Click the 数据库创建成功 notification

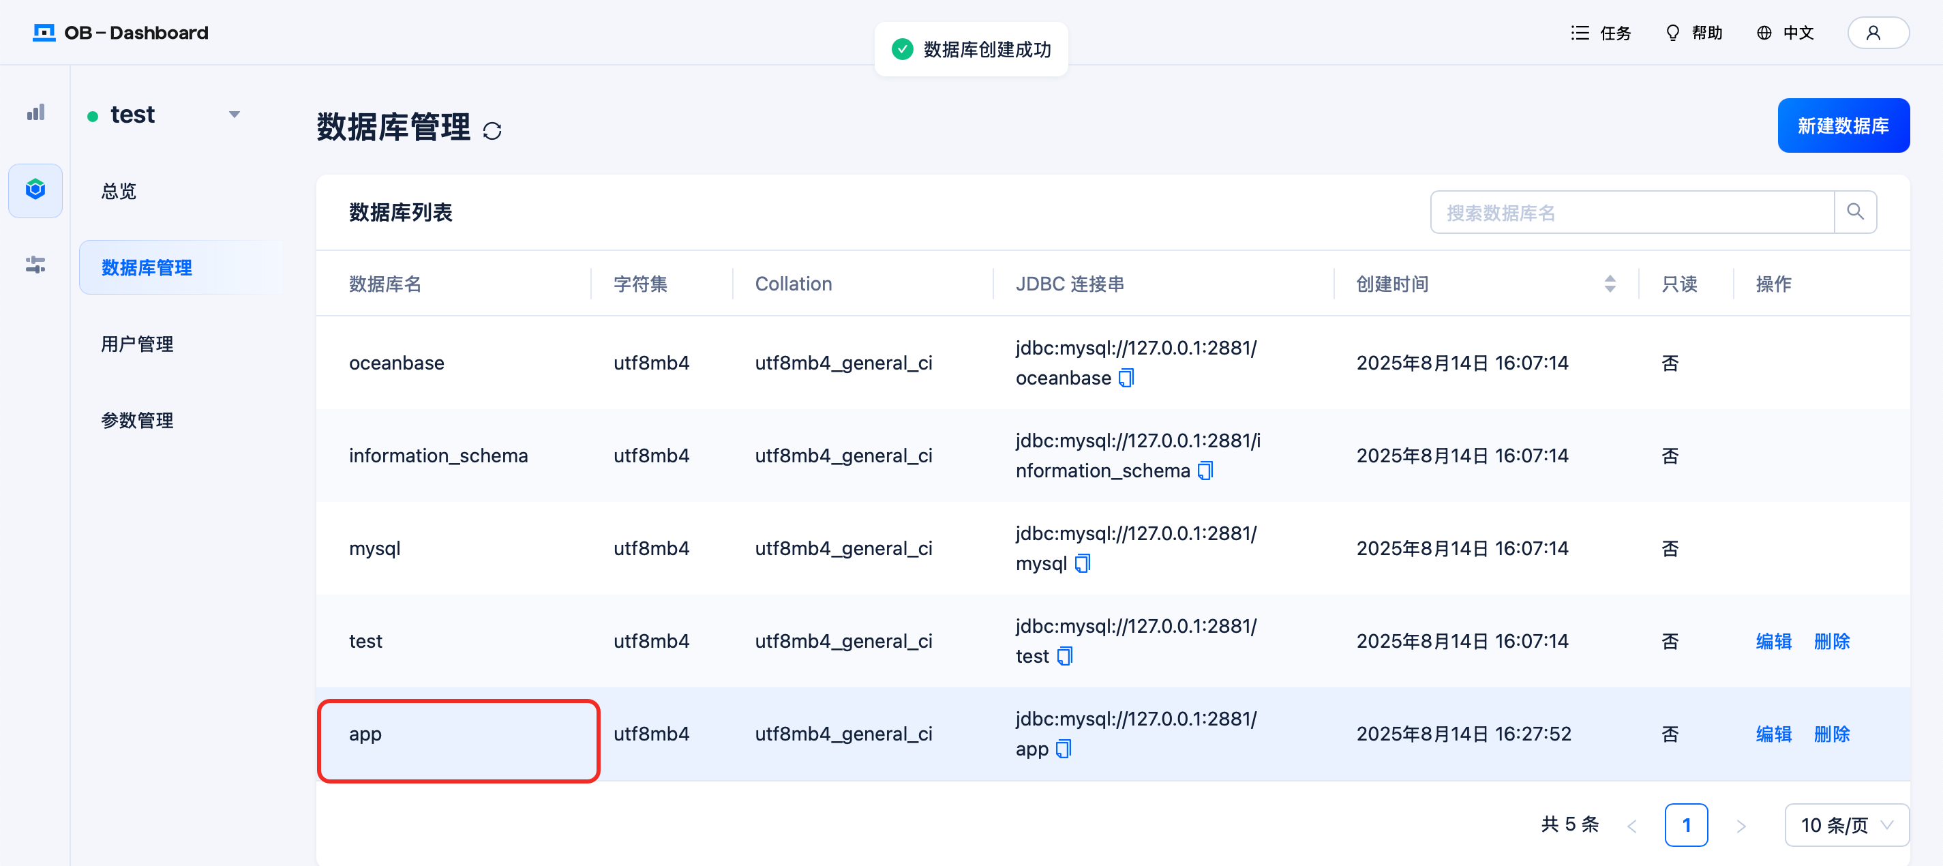point(971,49)
